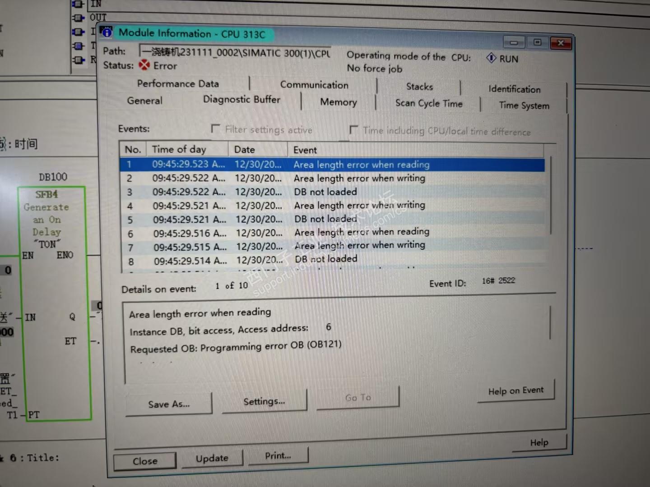Click the SFB4 block label in ladder editor
Image resolution: width=650 pixels, height=487 pixels.
46,194
